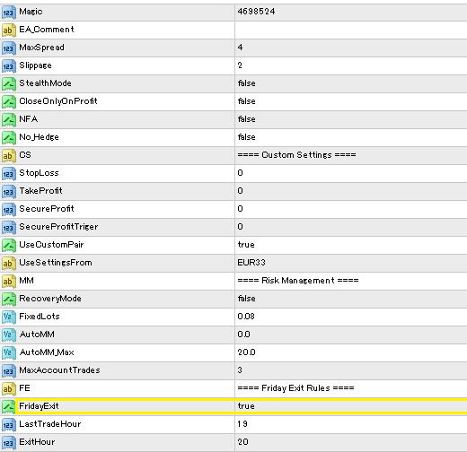
Task: Select the Custom Settings section row
Action: click(233, 155)
